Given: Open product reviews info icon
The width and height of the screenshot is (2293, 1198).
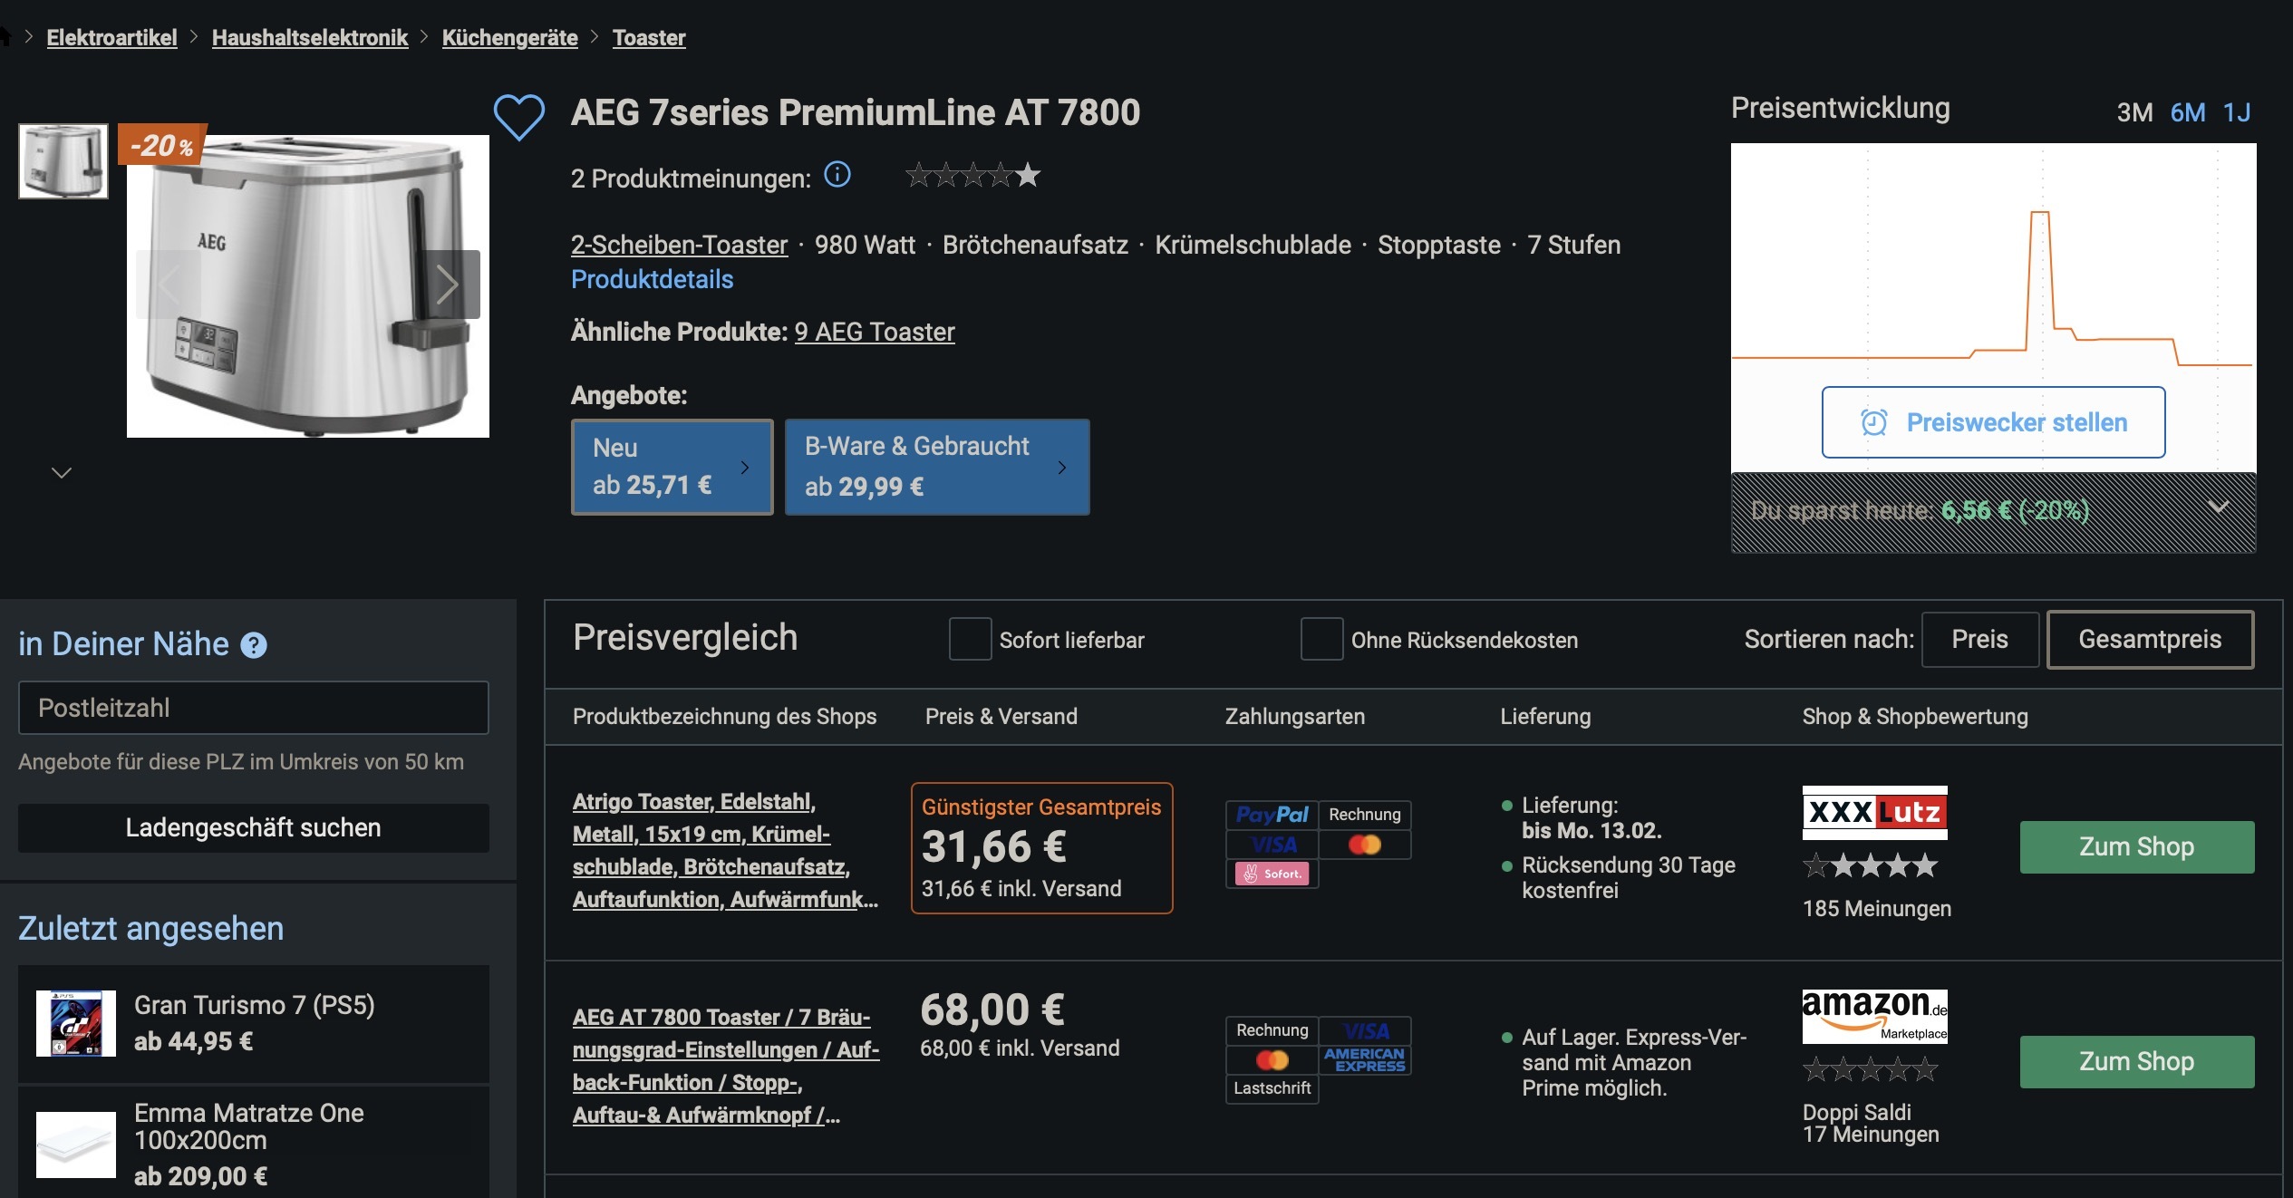Looking at the screenshot, I should pos(837,175).
